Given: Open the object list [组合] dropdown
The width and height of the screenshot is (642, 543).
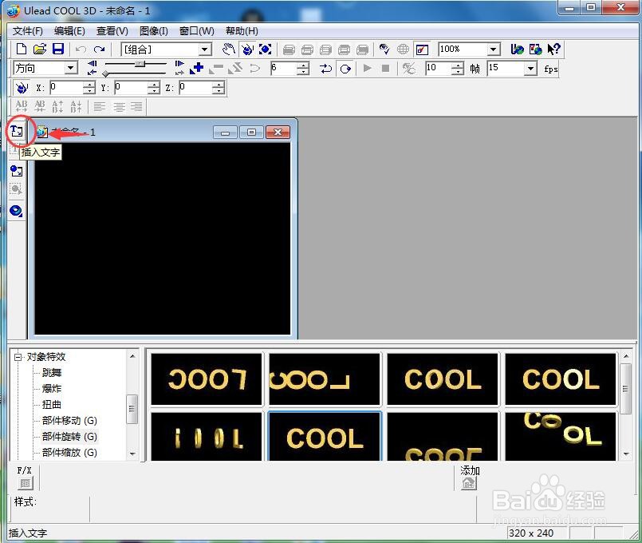Looking at the screenshot, I should [204, 50].
